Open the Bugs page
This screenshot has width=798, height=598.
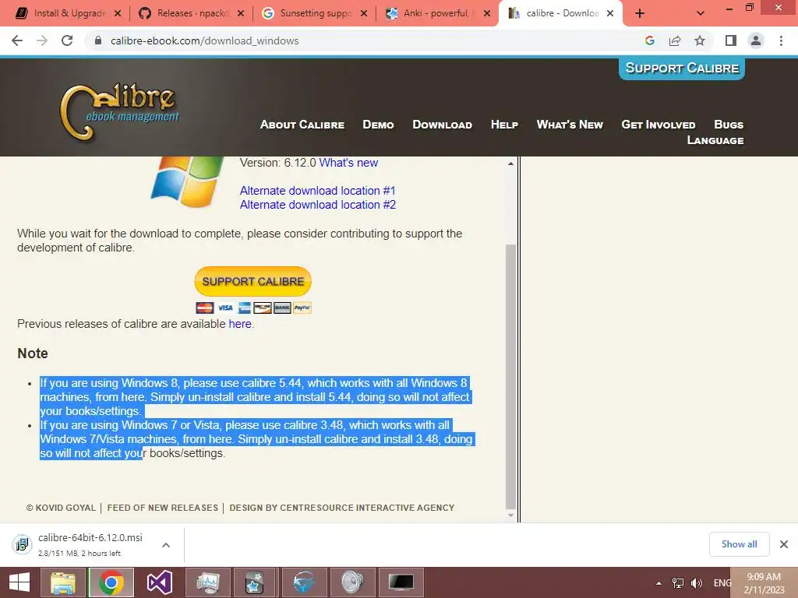729,125
